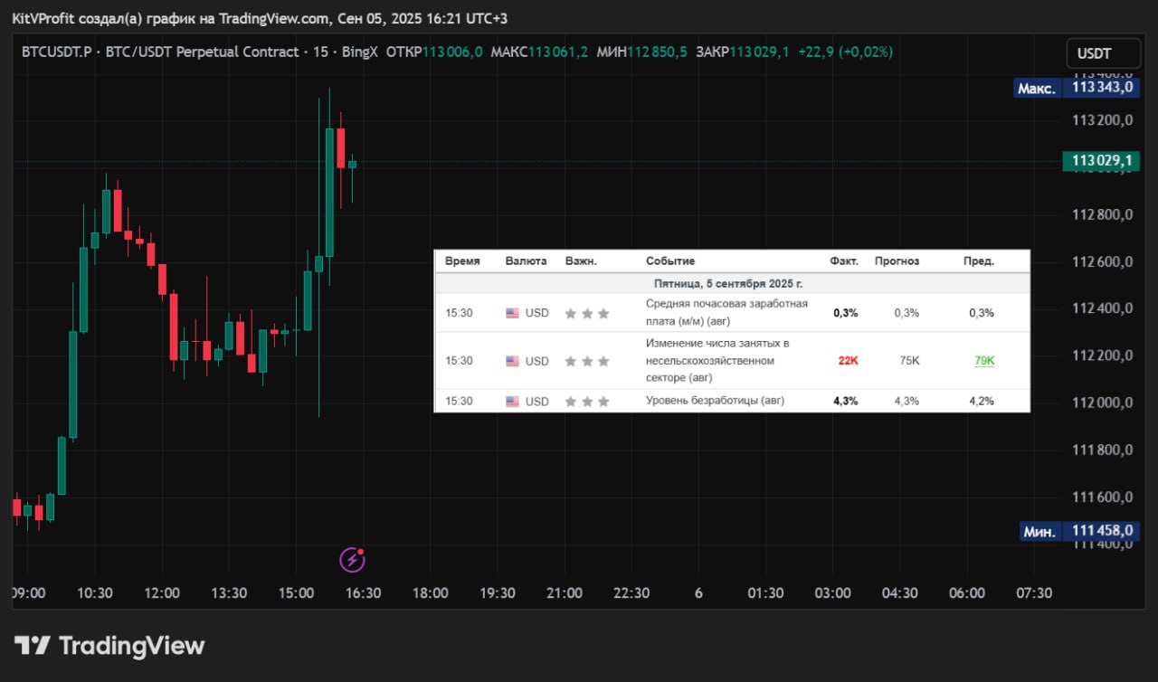Click the 16:30 time axis label

pos(364,593)
